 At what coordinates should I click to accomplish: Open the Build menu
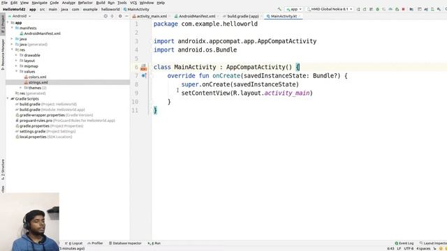click(101, 3)
